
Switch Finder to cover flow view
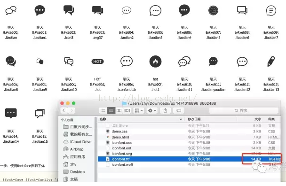[127, 110]
